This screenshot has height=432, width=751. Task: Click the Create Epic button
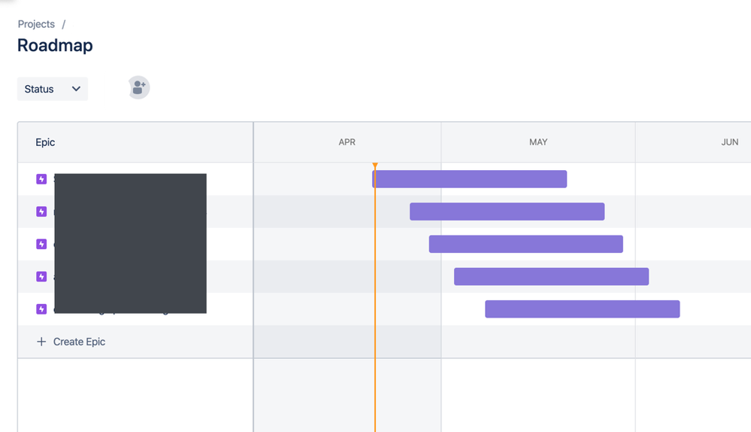coord(71,342)
